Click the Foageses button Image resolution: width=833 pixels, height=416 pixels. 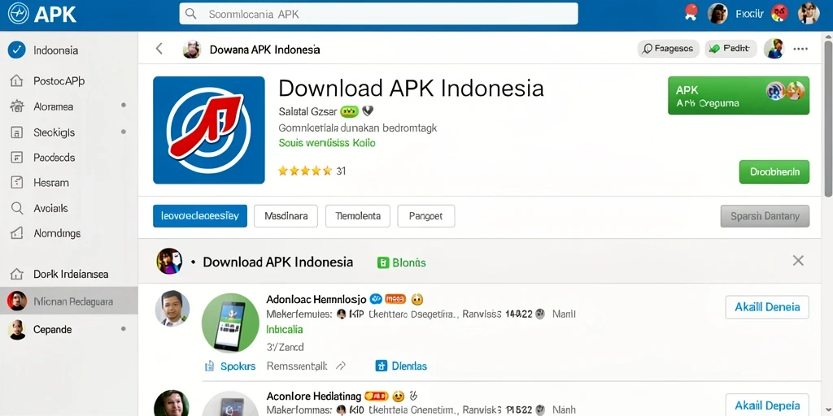[669, 49]
